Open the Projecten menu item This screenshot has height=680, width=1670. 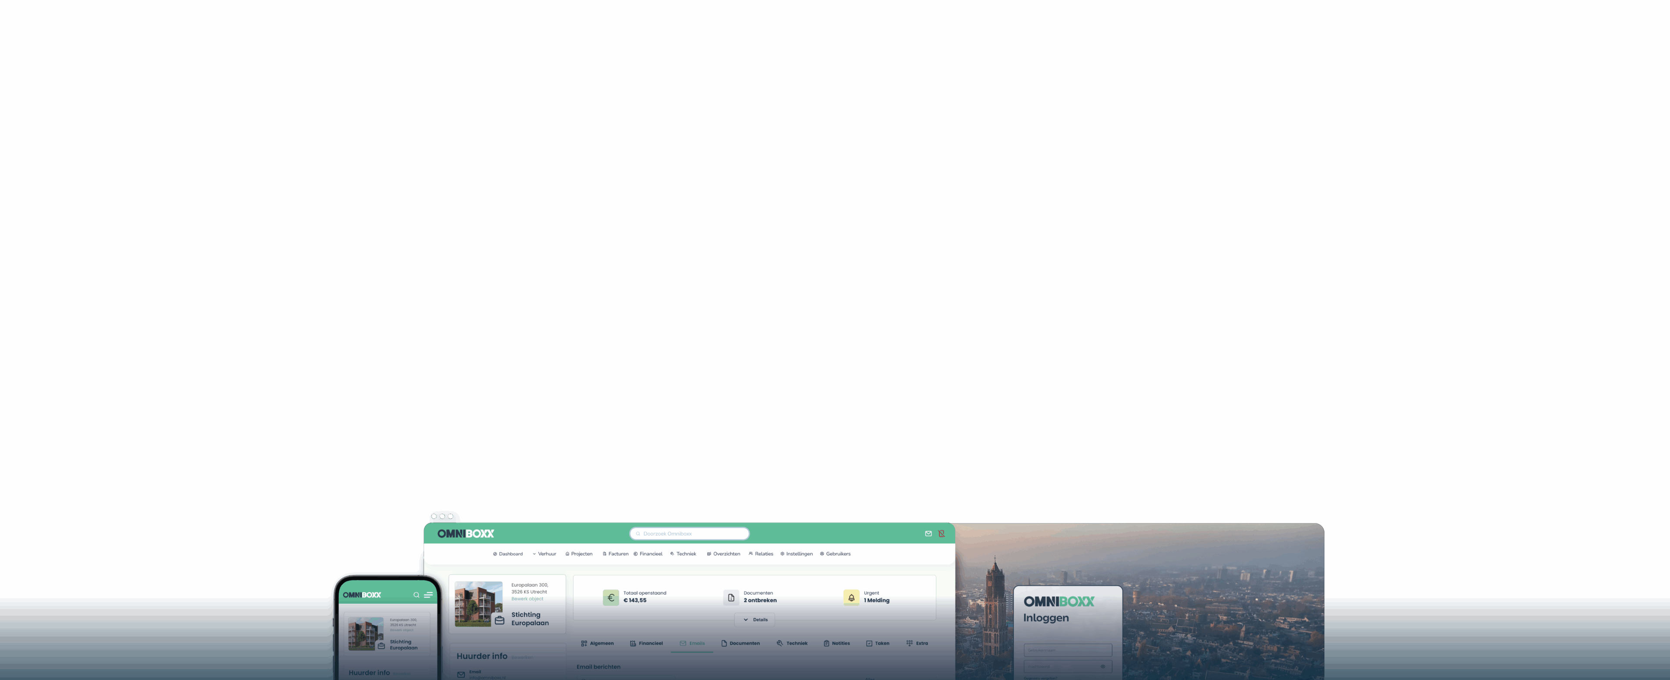pos(579,553)
